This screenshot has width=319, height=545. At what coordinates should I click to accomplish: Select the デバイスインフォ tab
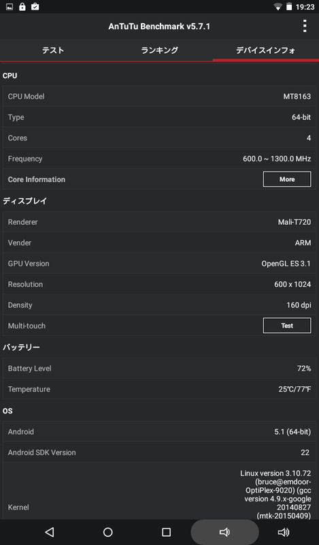(x=265, y=50)
